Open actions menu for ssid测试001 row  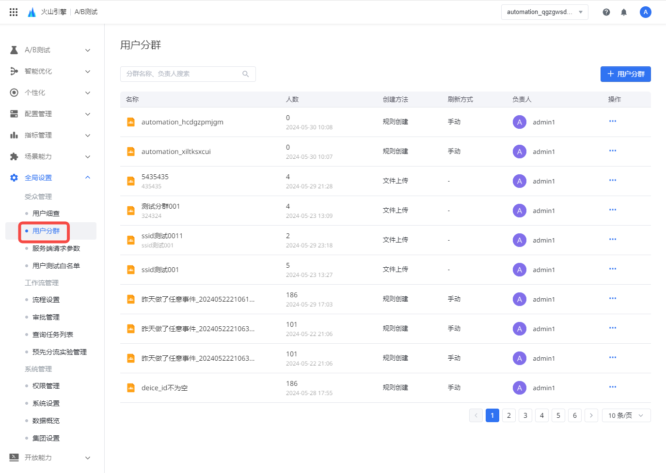(x=613, y=269)
